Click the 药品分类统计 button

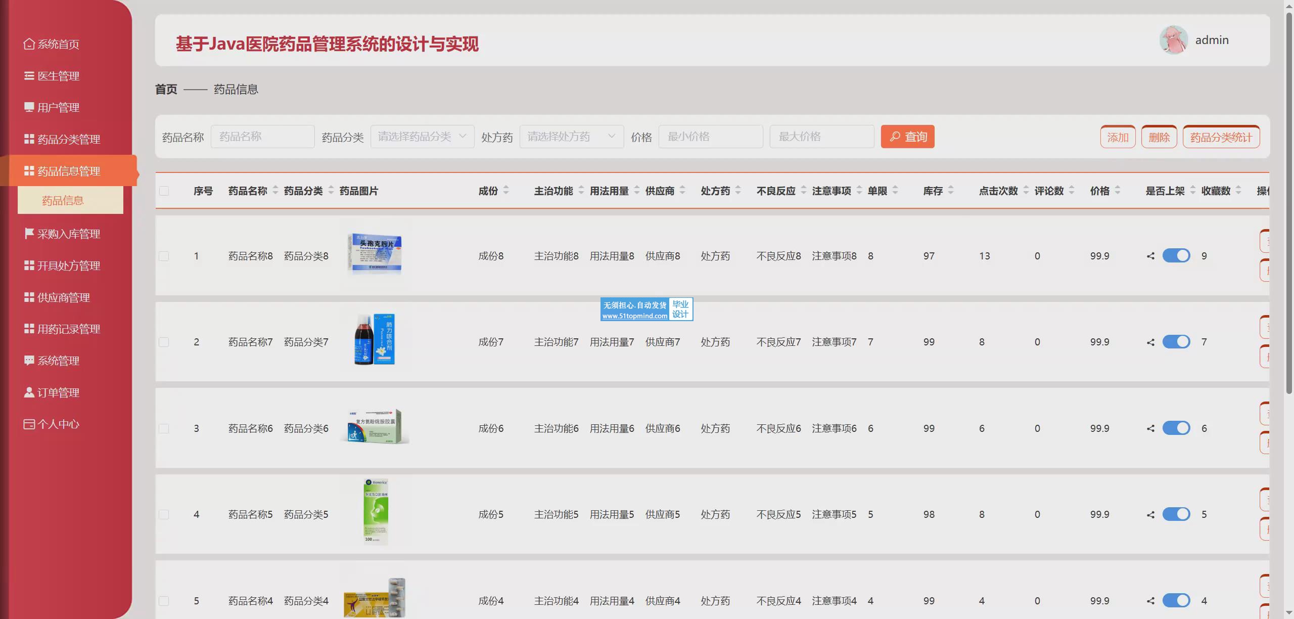[x=1221, y=137]
